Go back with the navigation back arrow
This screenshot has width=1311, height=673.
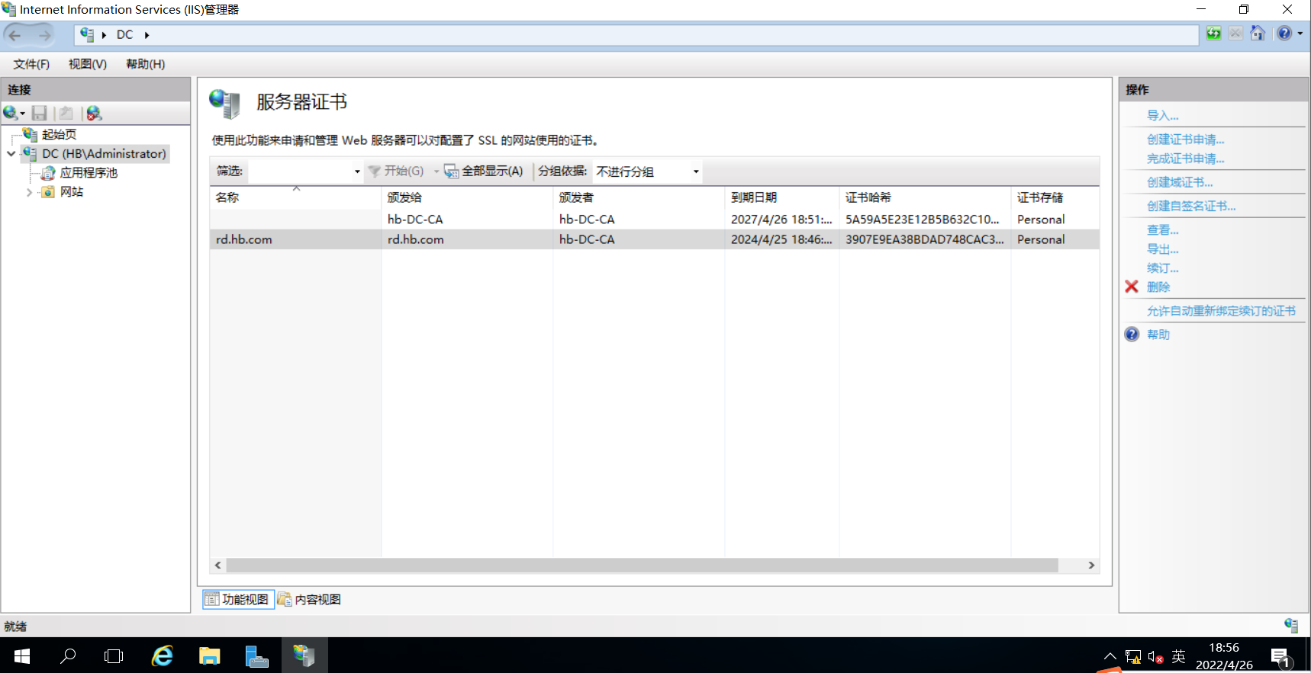pyautogui.click(x=15, y=35)
